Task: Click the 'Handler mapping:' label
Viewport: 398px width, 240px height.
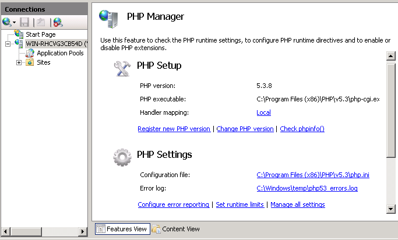Action: pos(164,112)
